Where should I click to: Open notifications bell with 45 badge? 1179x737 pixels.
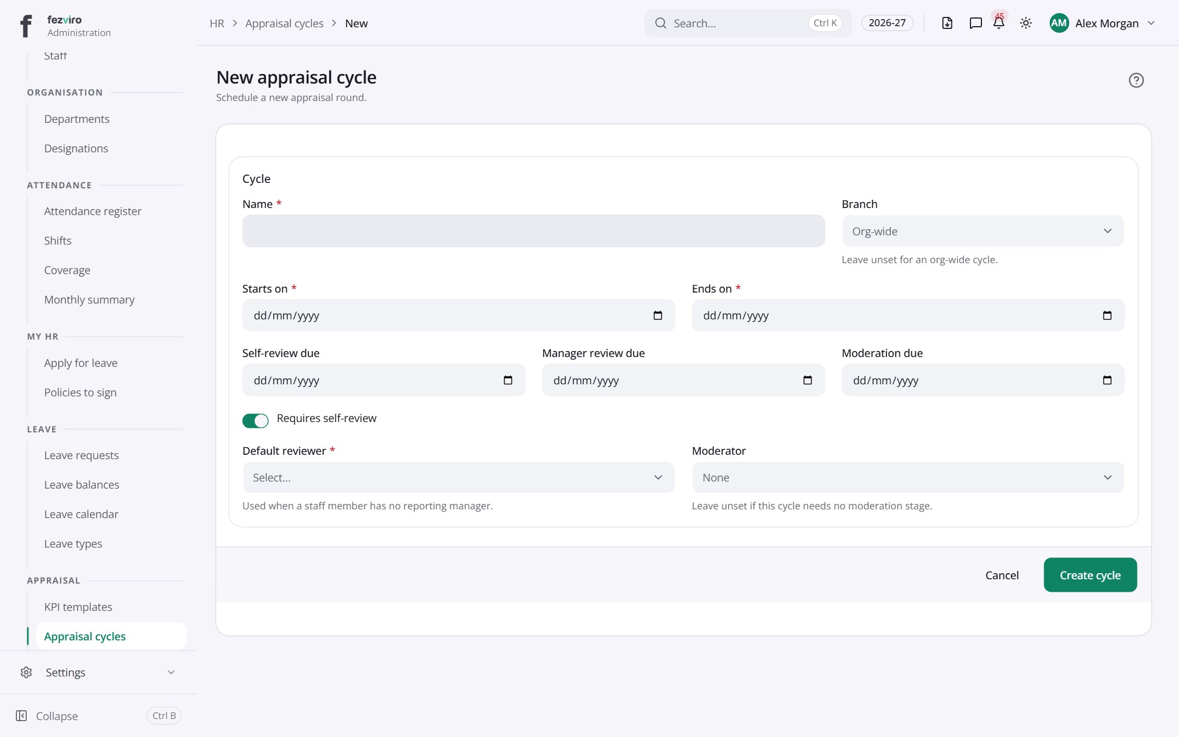pyautogui.click(x=999, y=22)
